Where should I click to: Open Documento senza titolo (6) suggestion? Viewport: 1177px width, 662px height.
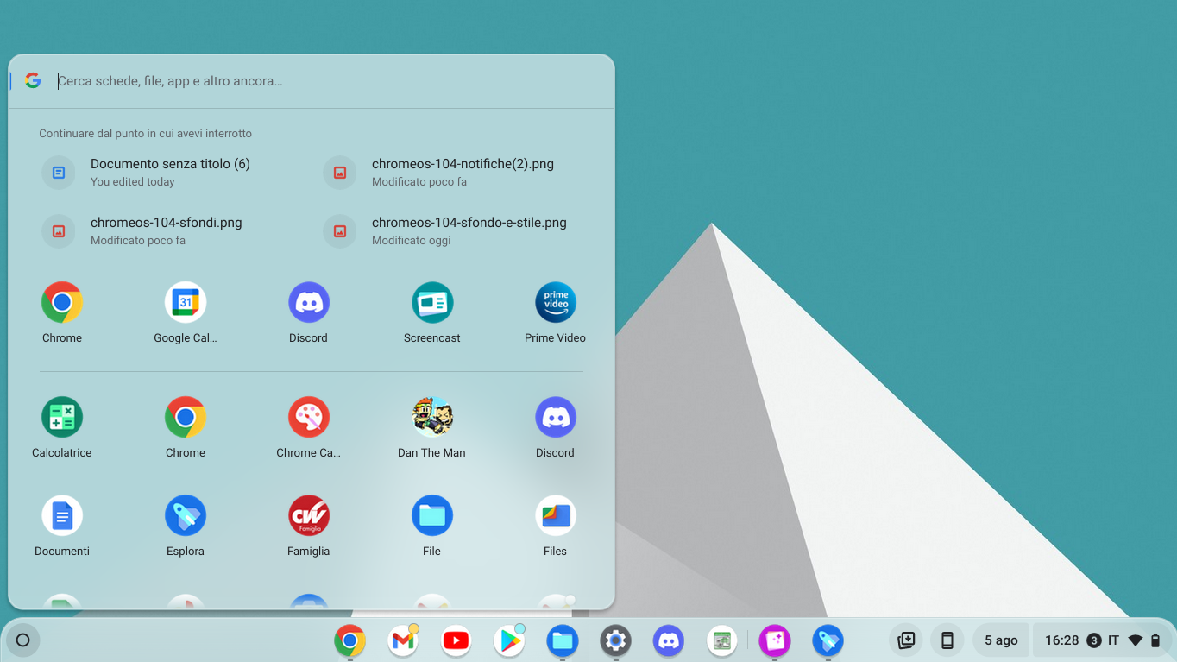click(x=170, y=172)
